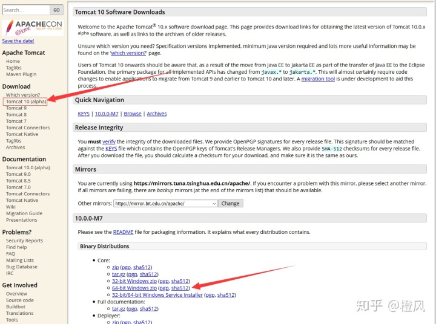The image size is (436, 324).
Task: Select Tomcat 9 download link
Action: (16, 108)
